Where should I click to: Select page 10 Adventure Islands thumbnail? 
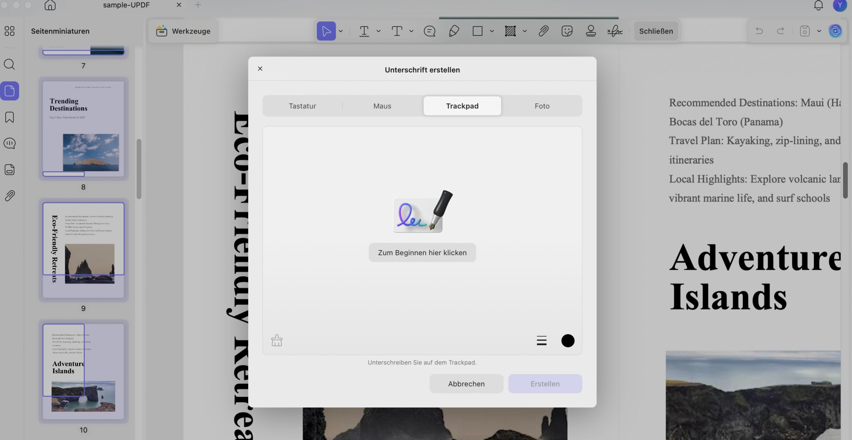[84, 371]
